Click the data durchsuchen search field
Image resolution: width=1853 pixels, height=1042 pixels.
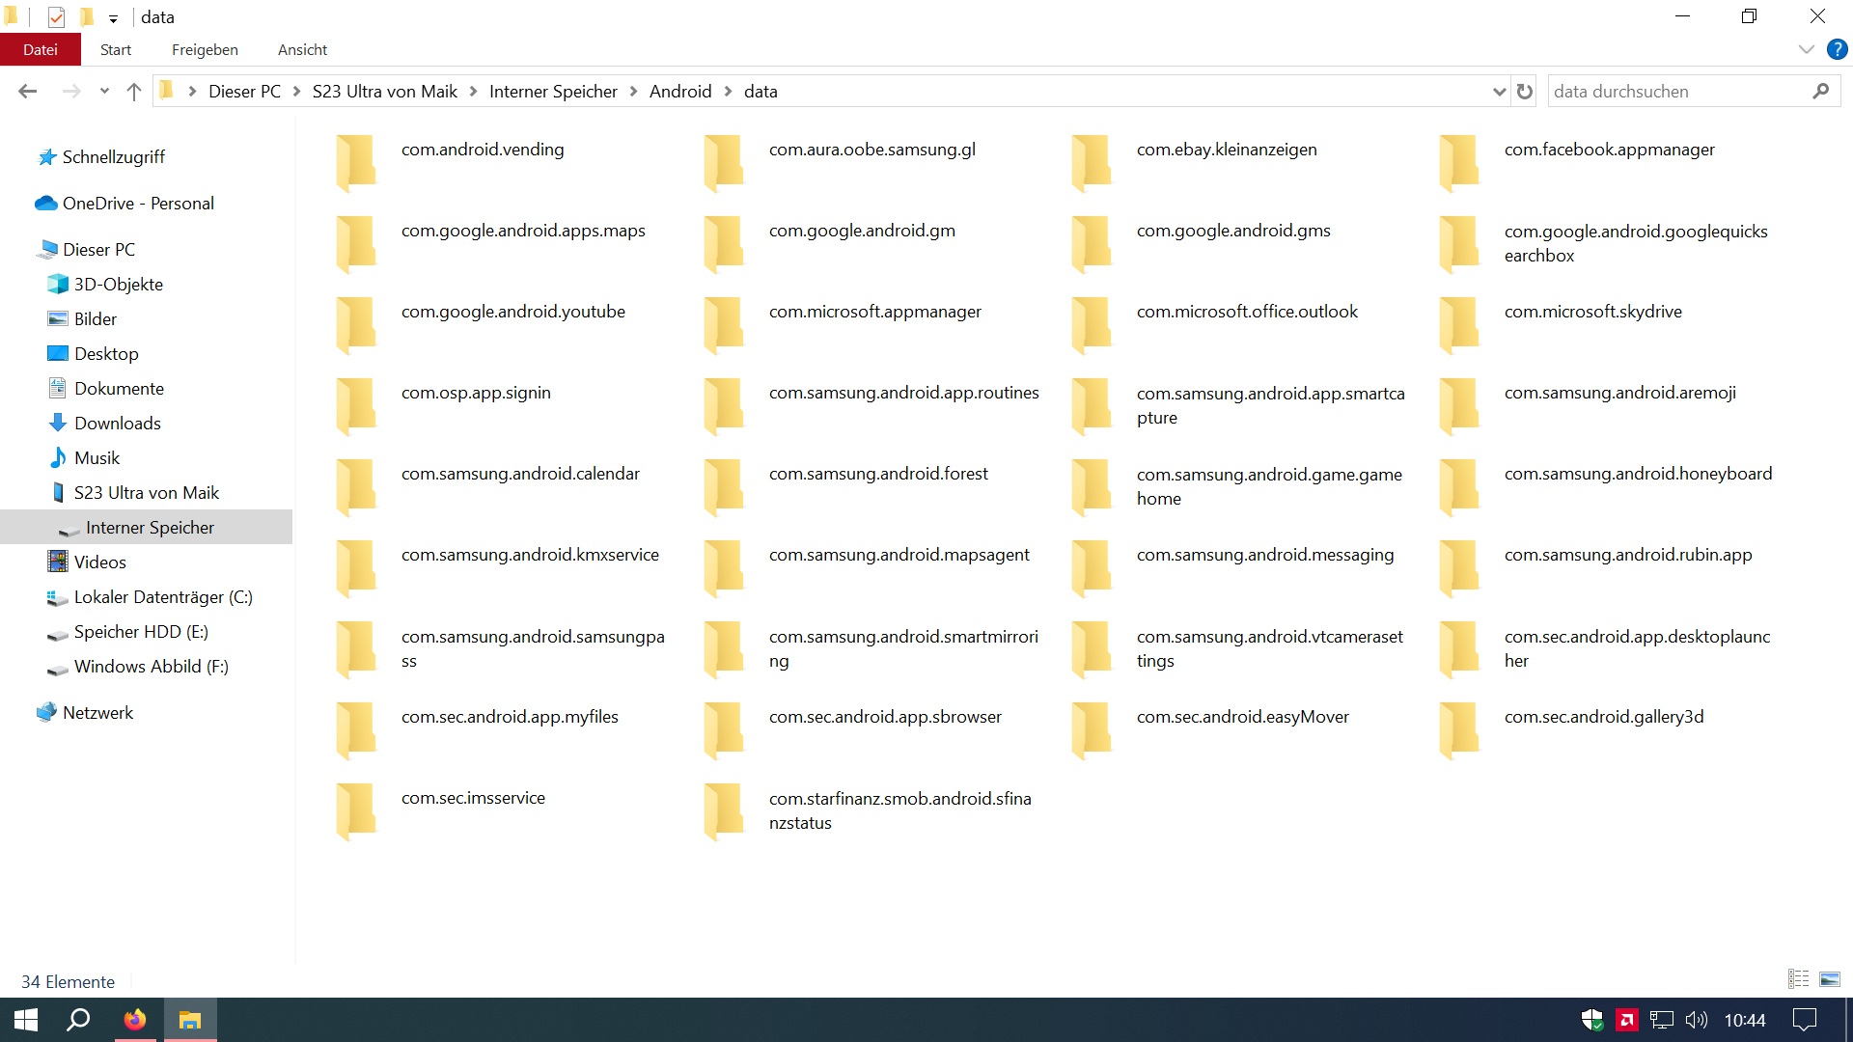1674,92
